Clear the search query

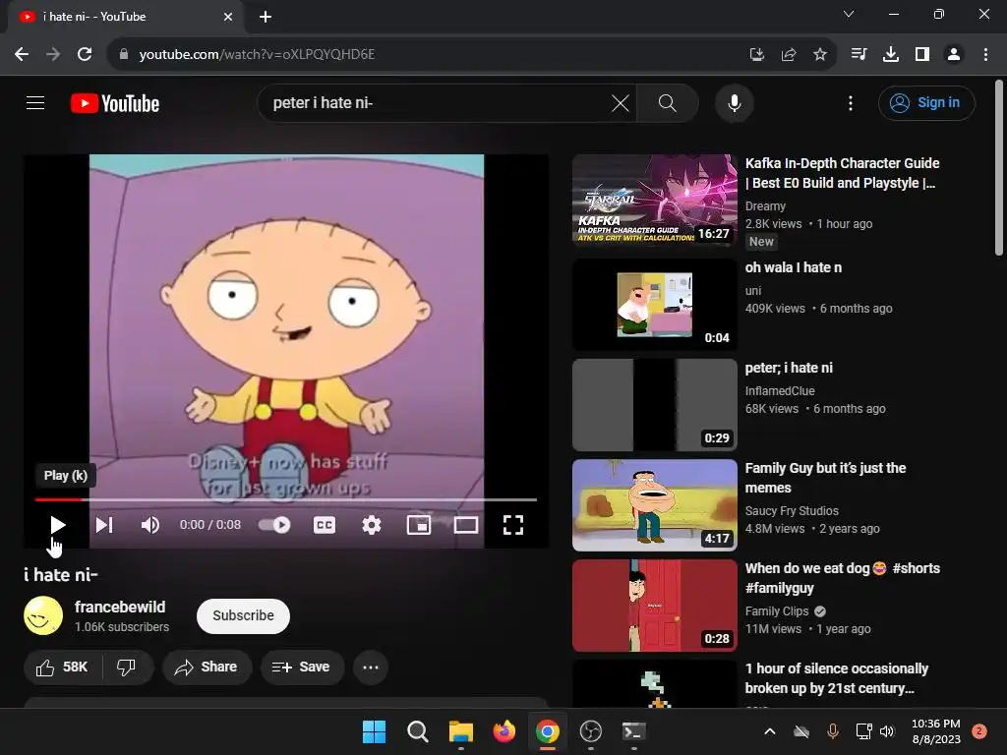[621, 102]
